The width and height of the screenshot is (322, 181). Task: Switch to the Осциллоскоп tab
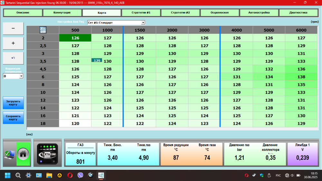tap(220, 13)
